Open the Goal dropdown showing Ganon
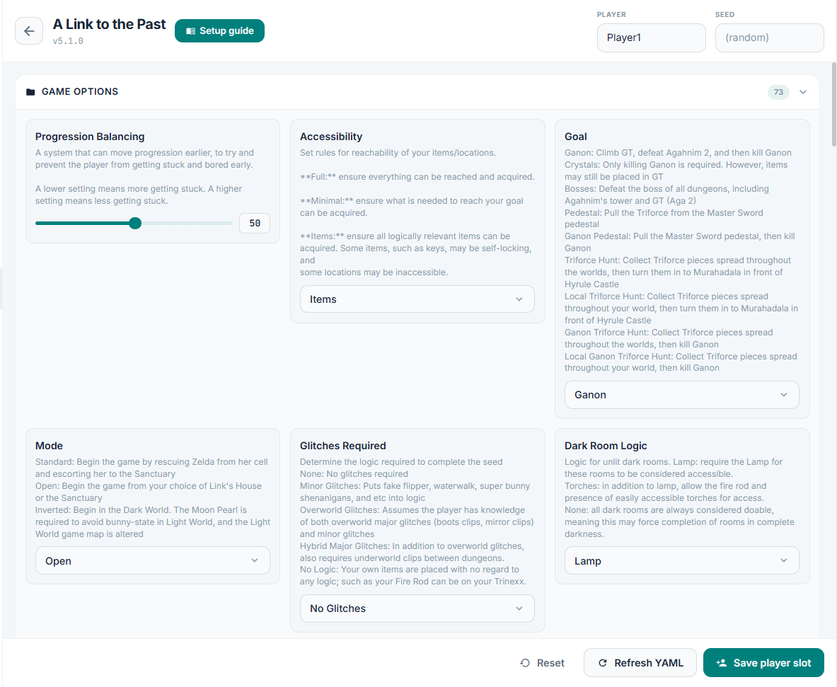The image size is (837, 687). point(681,395)
